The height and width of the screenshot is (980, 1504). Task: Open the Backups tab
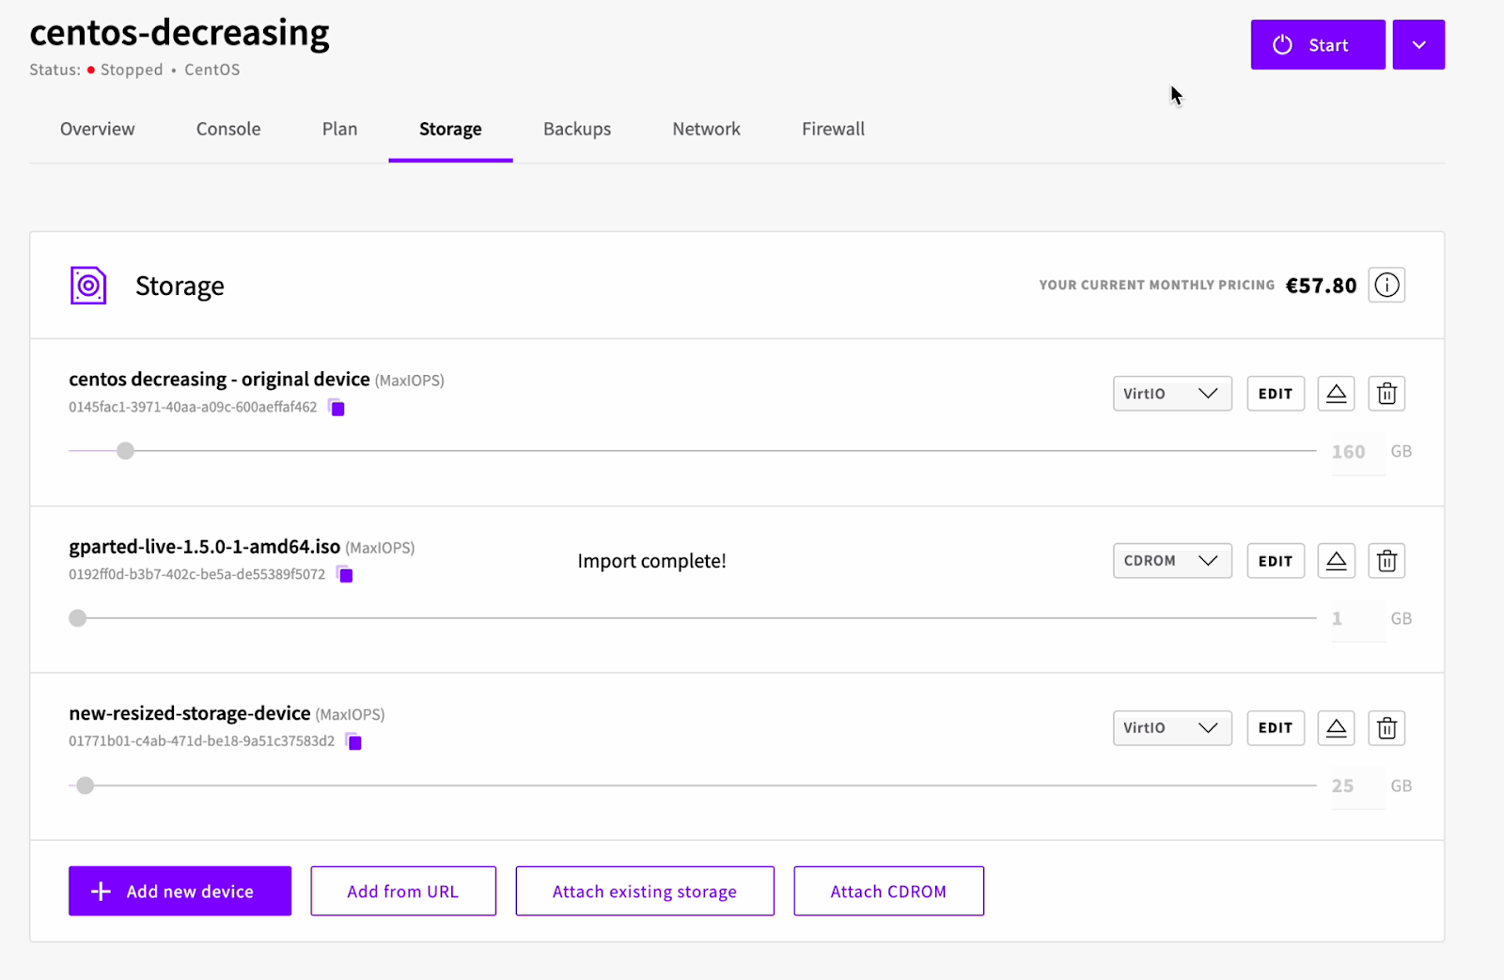(x=577, y=130)
